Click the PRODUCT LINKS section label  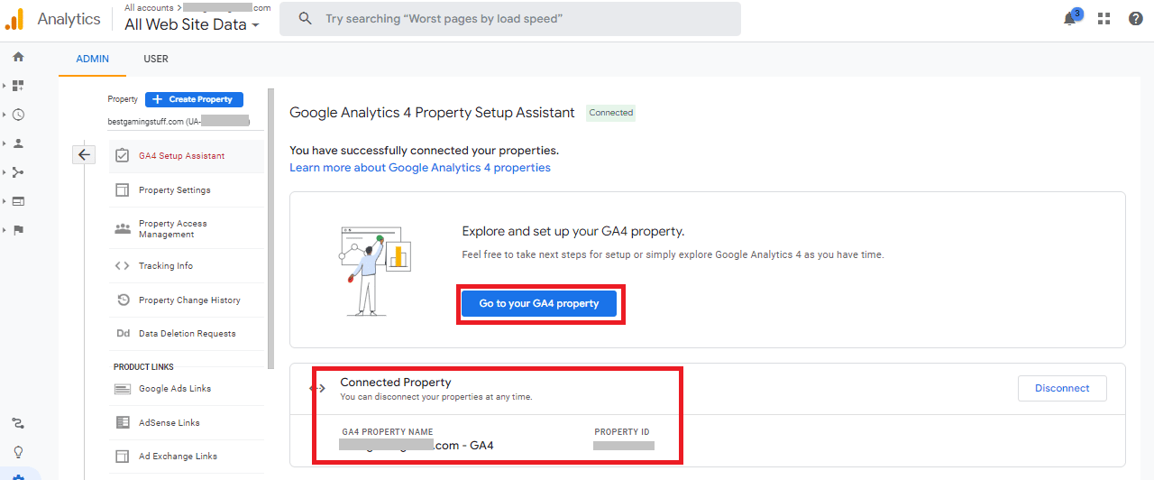pyautogui.click(x=144, y=367)
